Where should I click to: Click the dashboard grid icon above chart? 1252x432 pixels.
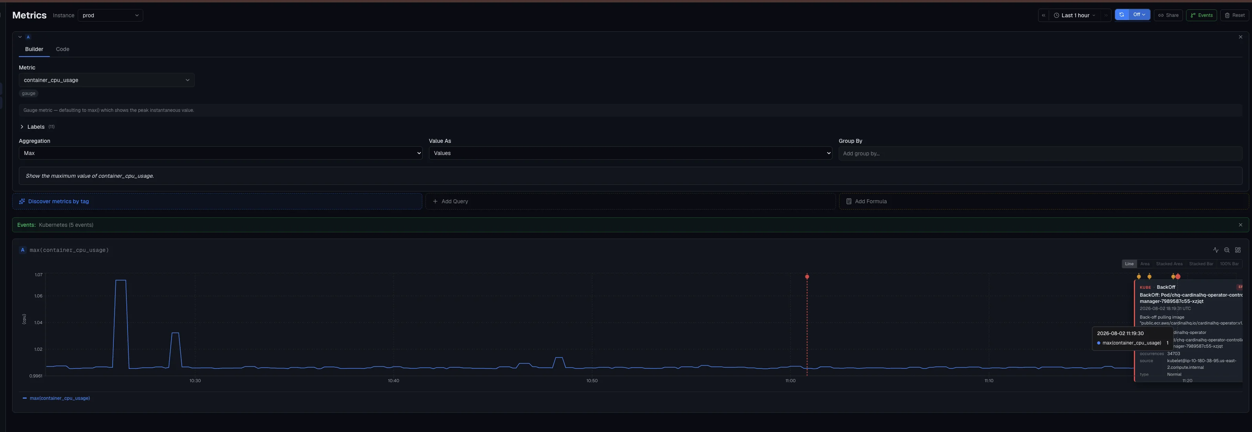pos(1238,250)
